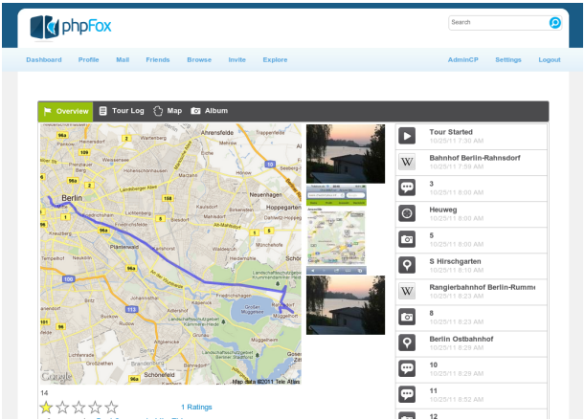Open the mobile screenshot thumbnail

pyautogui.click(x=336, y=230)
